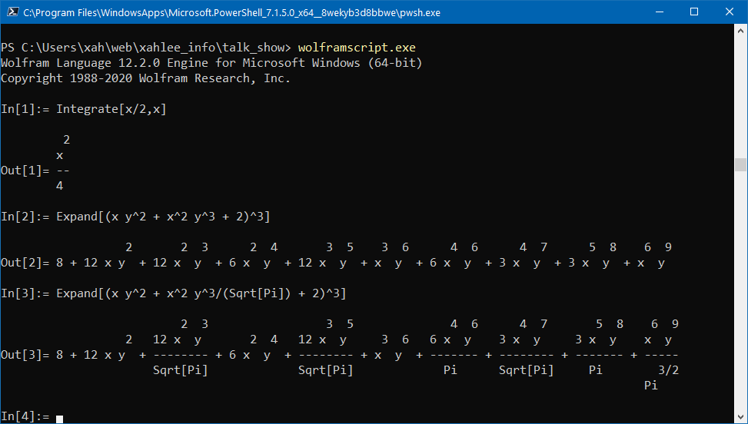Close the pwsh.exe window
Image resolution: width=748 pixels, height=424 pixels.
pyautogui.click(x=730, y=12)
